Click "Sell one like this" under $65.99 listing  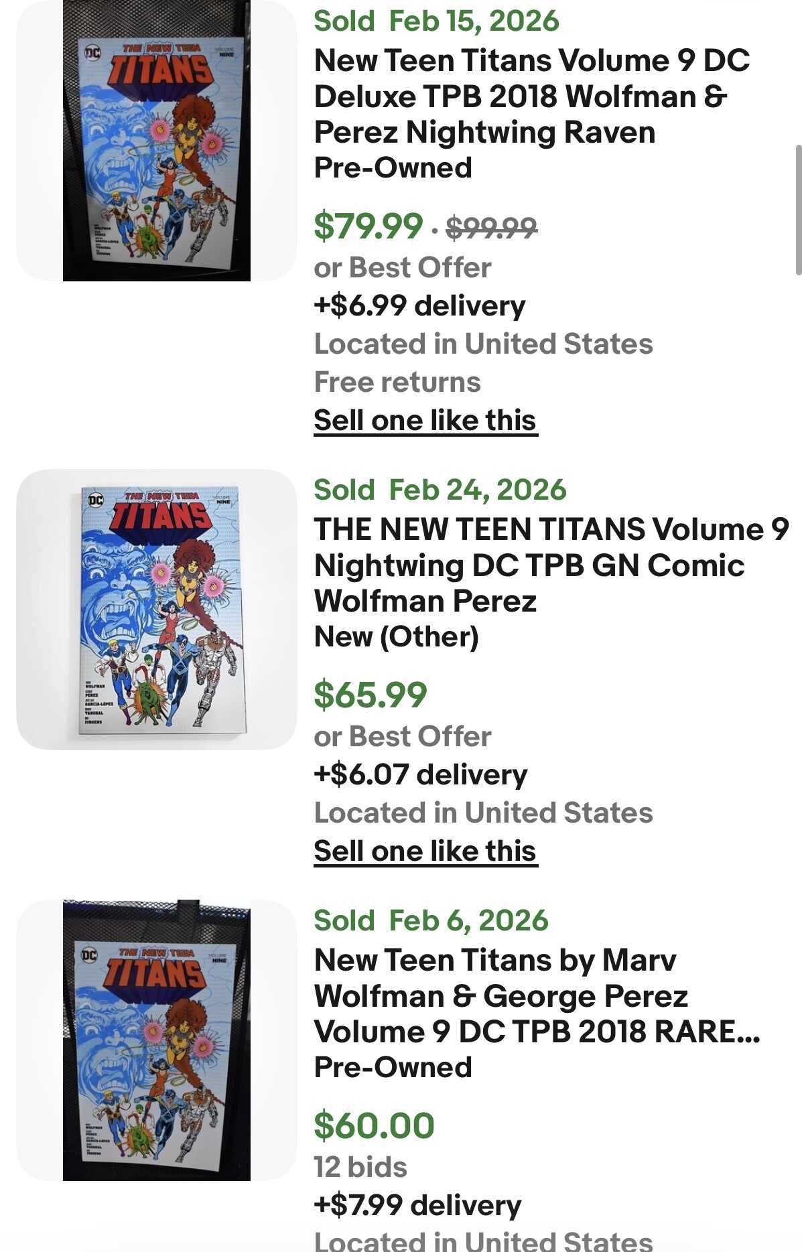coord(425,851)
